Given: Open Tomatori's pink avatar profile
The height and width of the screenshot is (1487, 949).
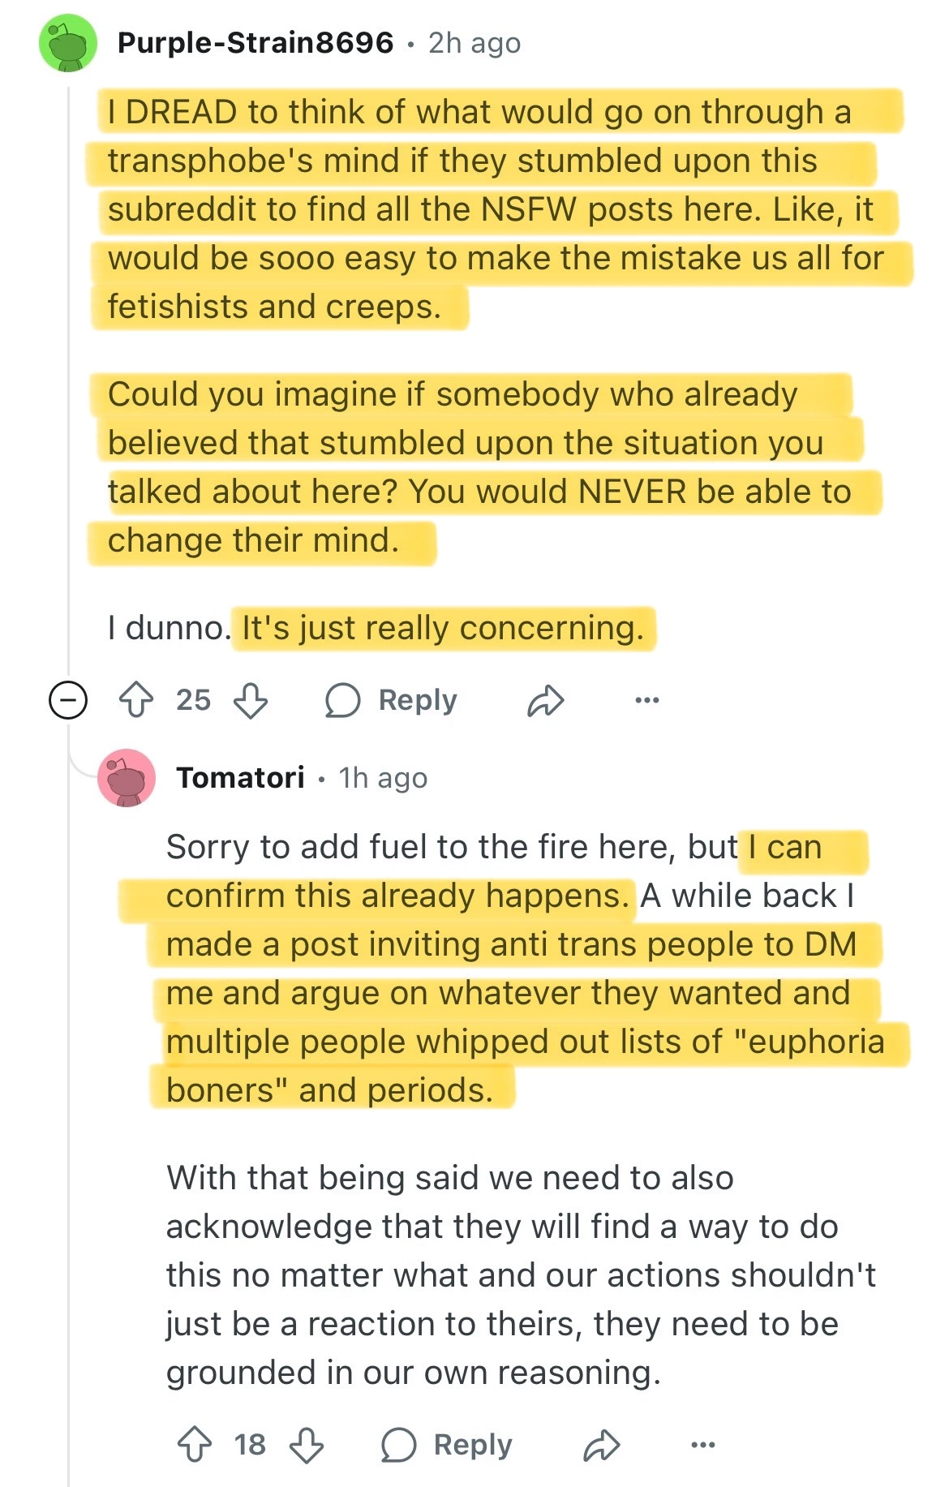Looking at the screenshot, I should pyautogui.click(x=127, y=778).
